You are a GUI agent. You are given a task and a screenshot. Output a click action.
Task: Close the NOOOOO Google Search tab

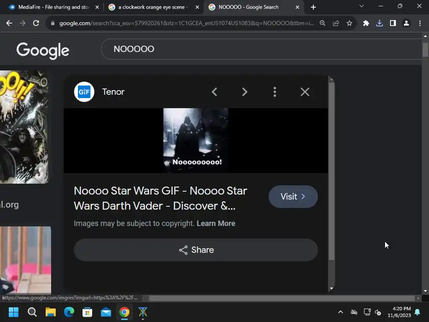(297, 8)
